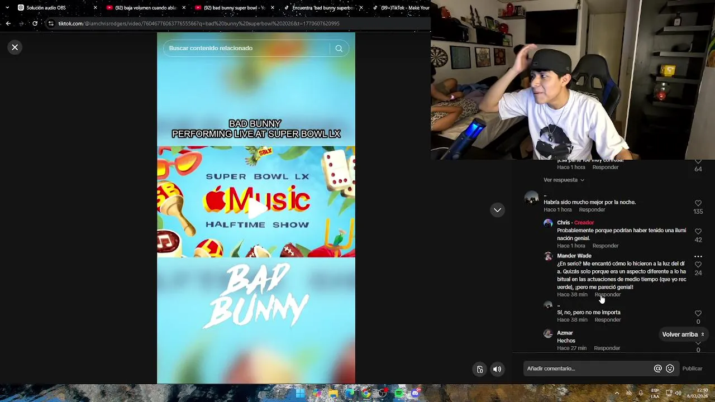Reply to Azmar's comment
This screenshot has width=715, height=402.
click(x=607, y=348)
